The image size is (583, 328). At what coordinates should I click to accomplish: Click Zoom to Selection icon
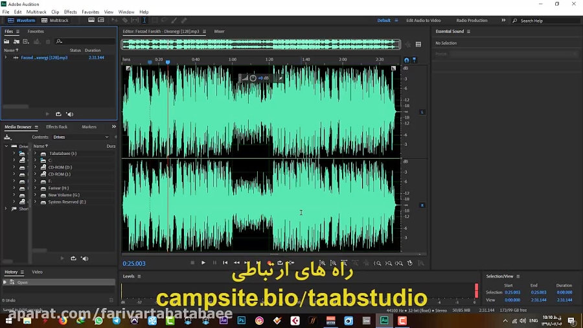tap(399, 263)
